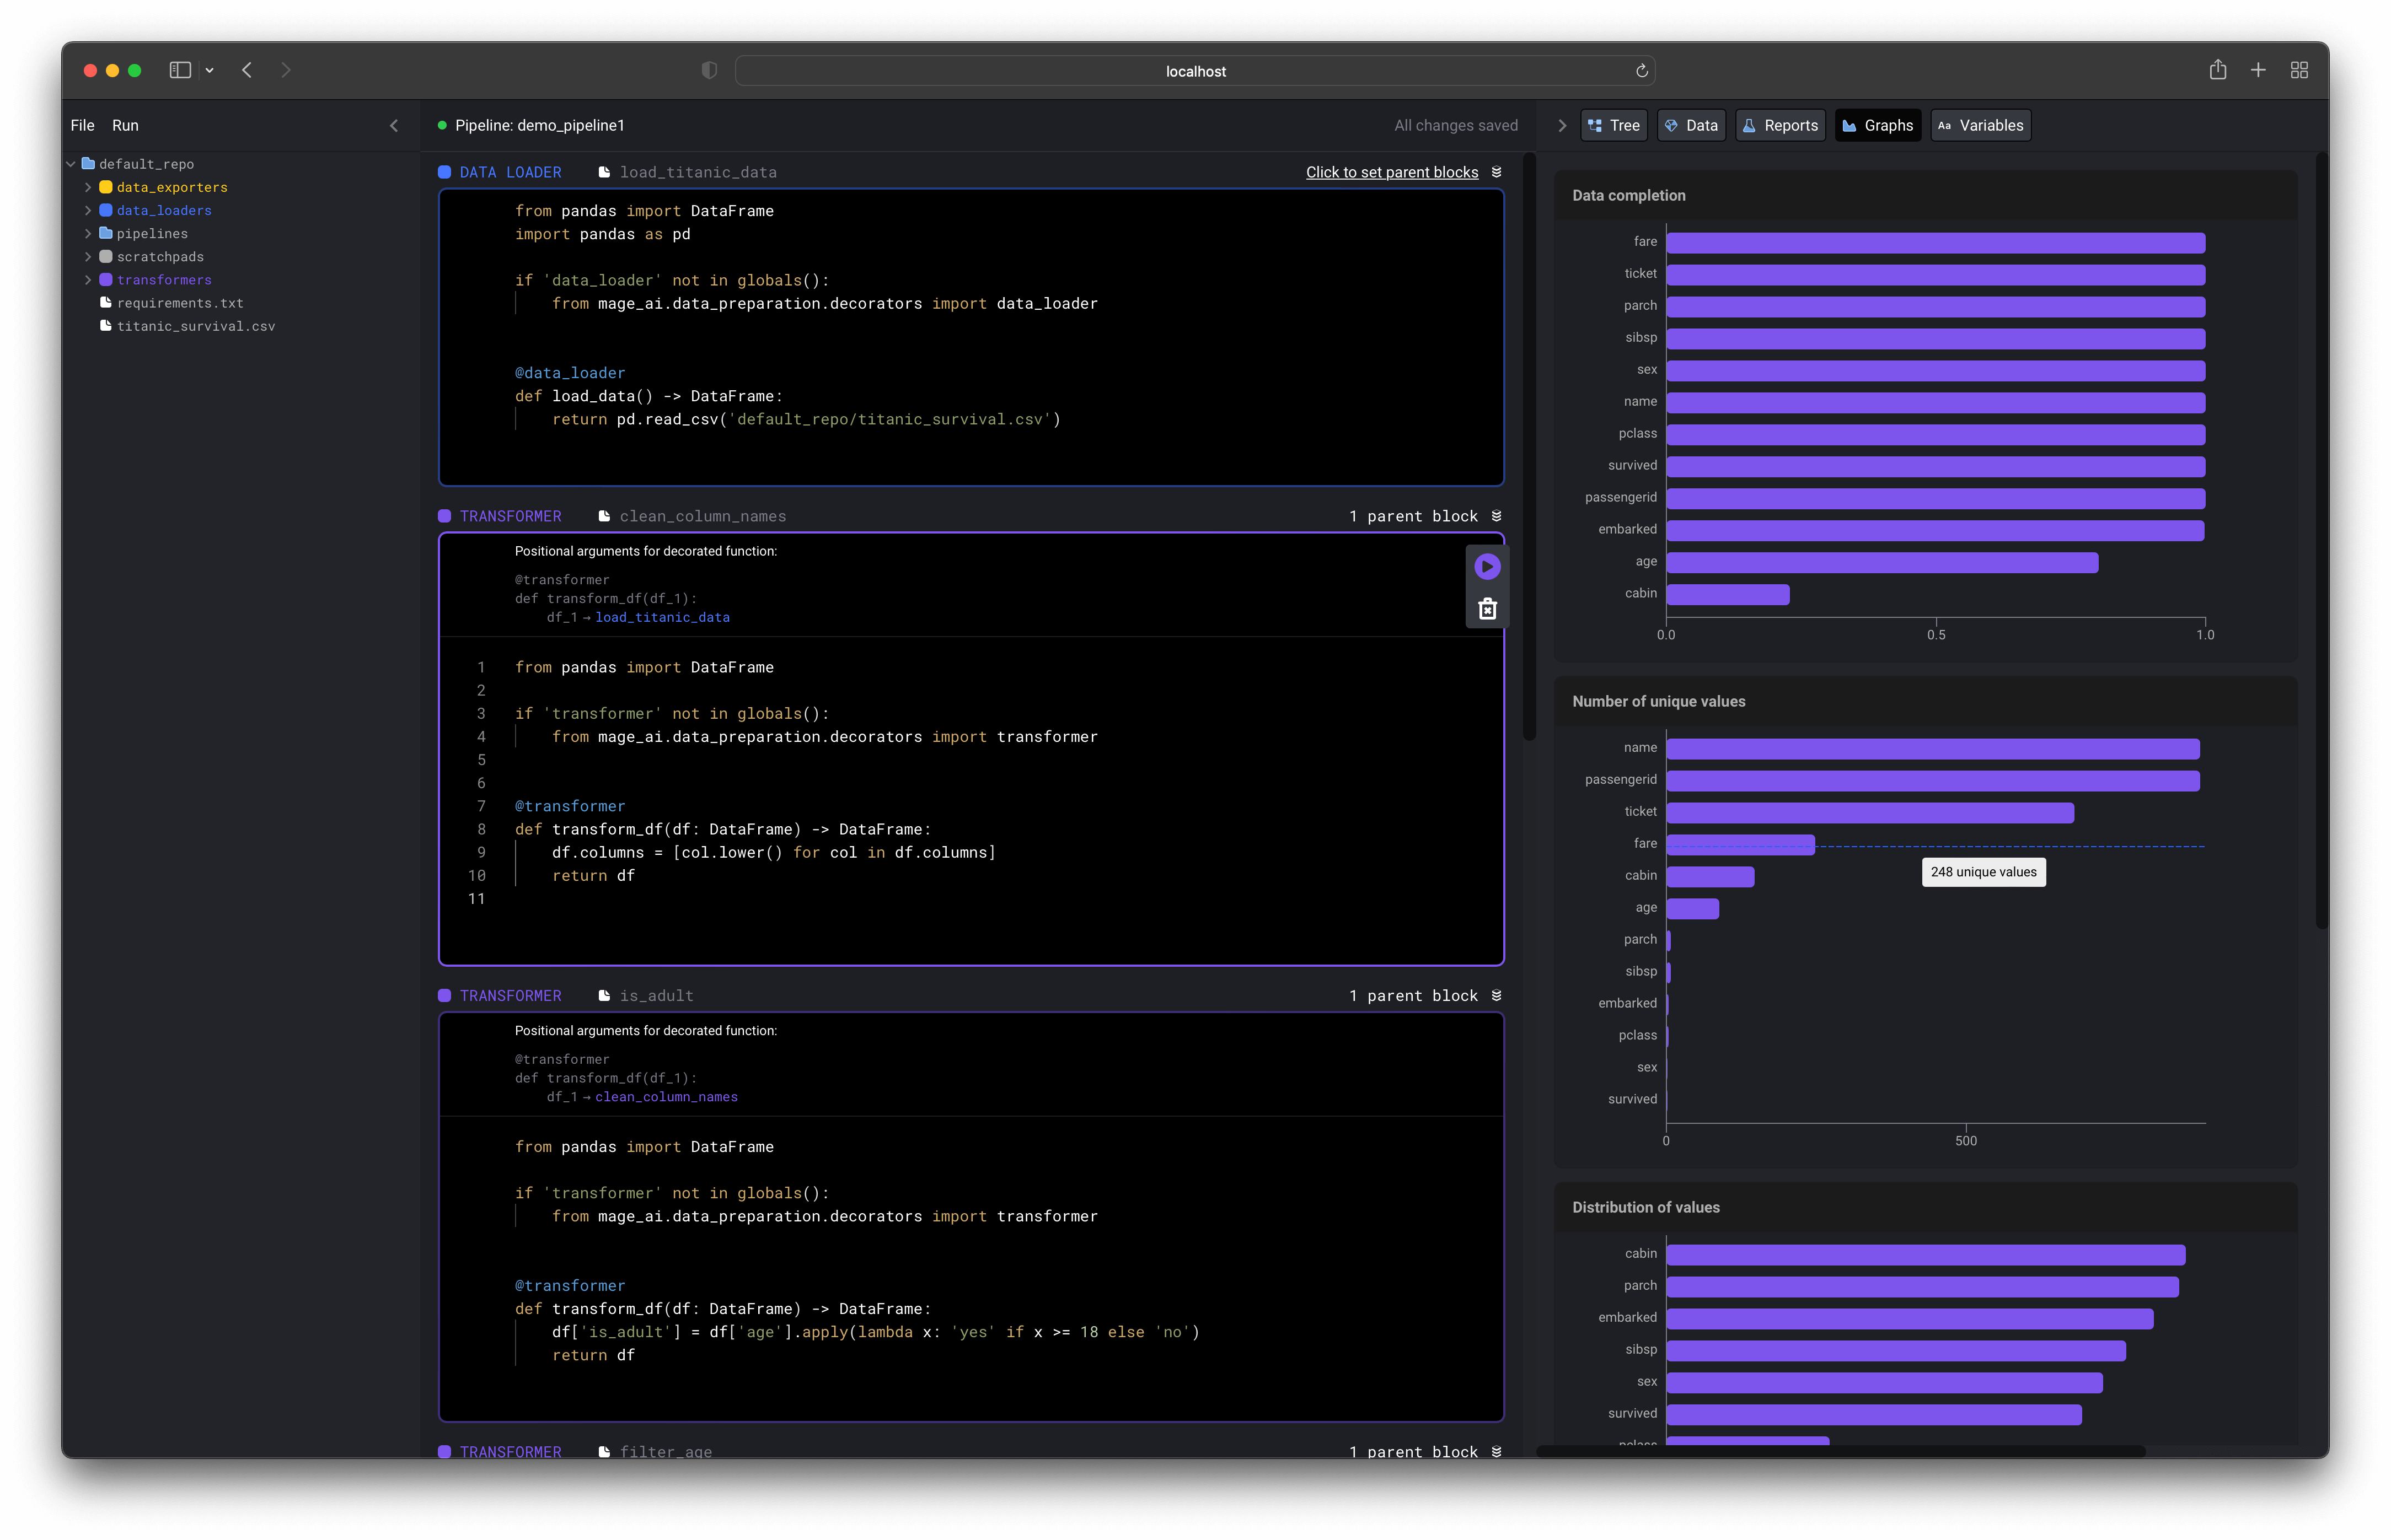Open the Run menu
The height and width of the screenshot is (1540, 2391).
[125, 126]
